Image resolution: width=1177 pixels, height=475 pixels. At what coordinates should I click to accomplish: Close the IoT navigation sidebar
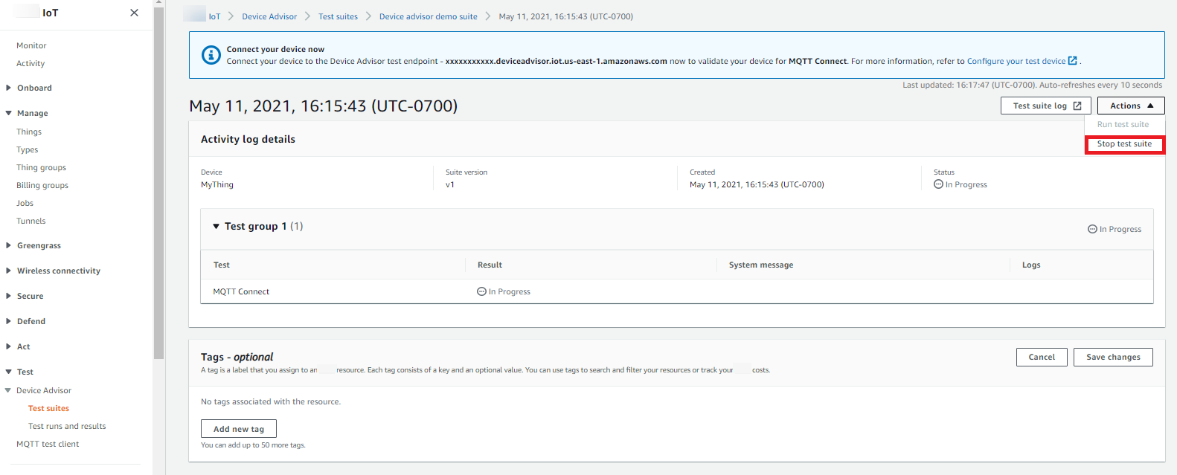(x=134, y=13)
